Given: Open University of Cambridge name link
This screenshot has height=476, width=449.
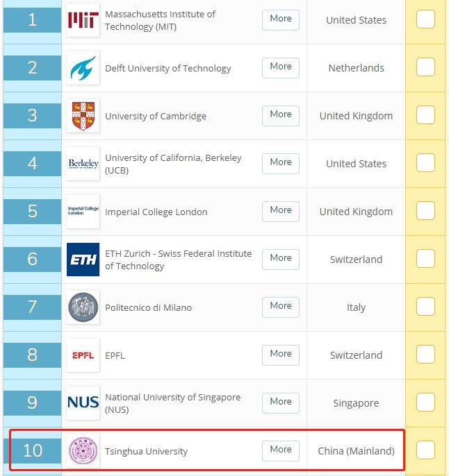Looking at the screenshot, I should click(x=156, y=117).
